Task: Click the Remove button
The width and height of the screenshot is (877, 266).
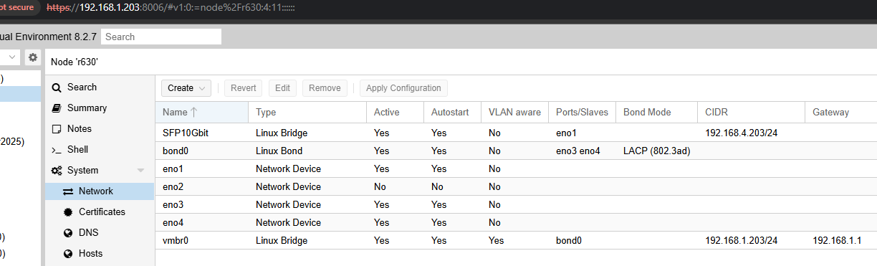Action: tap(325, 88)
